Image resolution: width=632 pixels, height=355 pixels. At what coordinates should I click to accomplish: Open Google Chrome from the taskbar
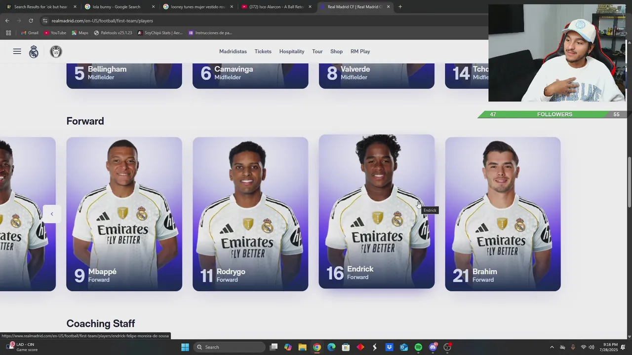(x=317, y=347)
